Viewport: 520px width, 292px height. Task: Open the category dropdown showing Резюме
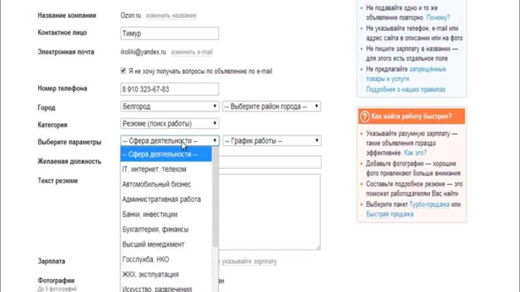coord(170,124)
